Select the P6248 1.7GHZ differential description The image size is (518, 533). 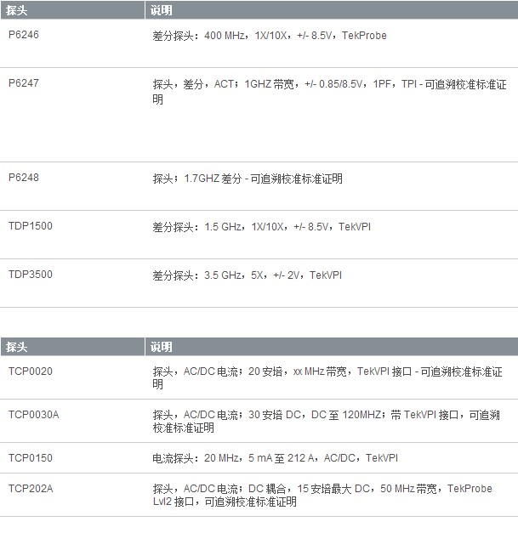[248, 179]
